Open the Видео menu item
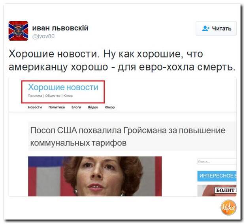245x224 pixels. (x=93, y=107)
